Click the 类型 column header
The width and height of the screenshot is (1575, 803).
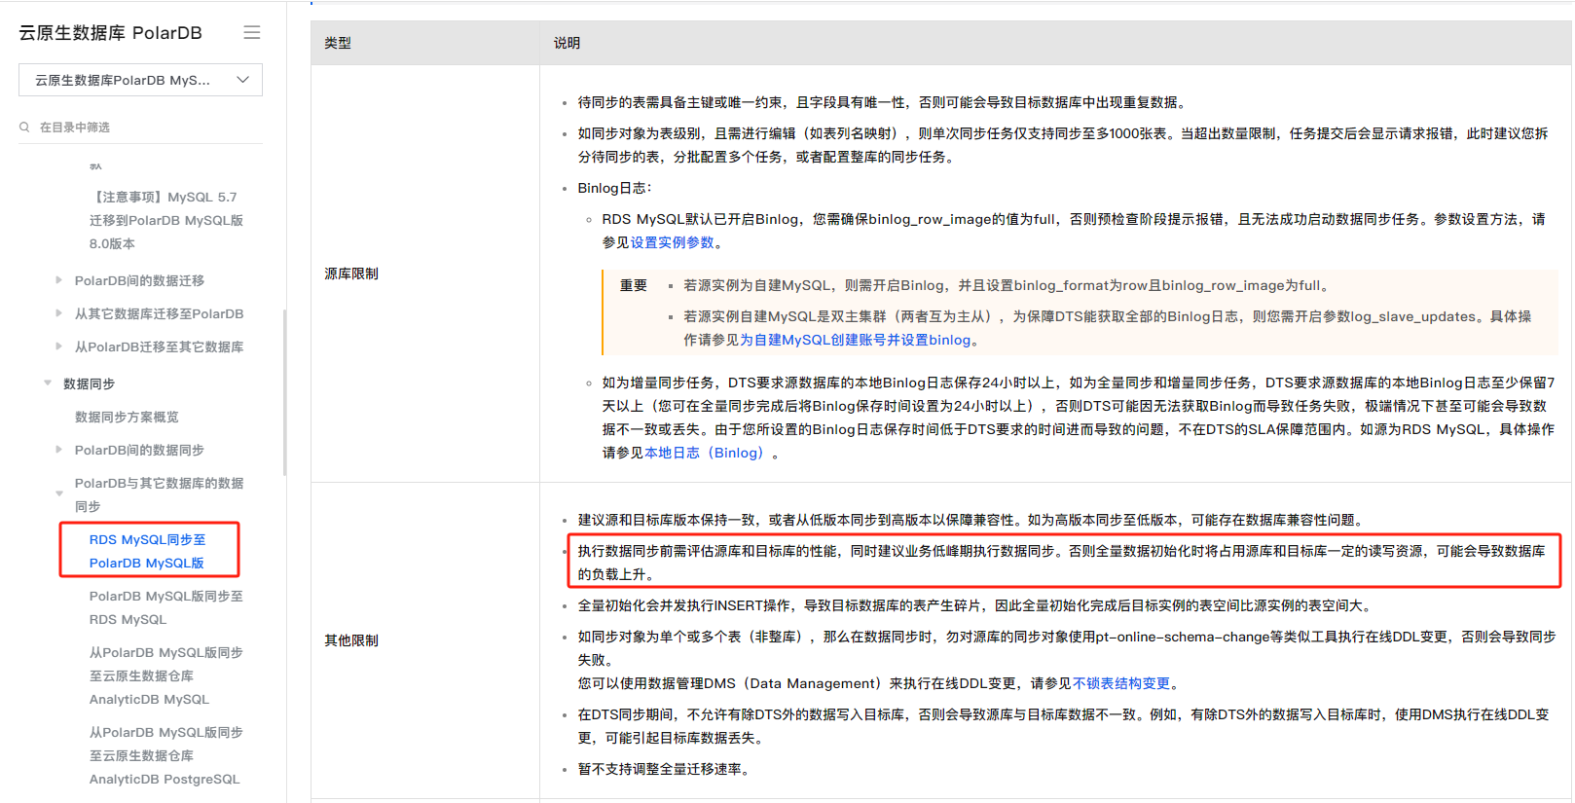[x=337, y=43]
